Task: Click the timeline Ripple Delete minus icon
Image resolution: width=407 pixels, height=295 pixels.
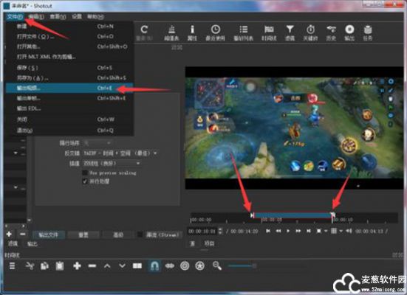Action: point(92,265)
